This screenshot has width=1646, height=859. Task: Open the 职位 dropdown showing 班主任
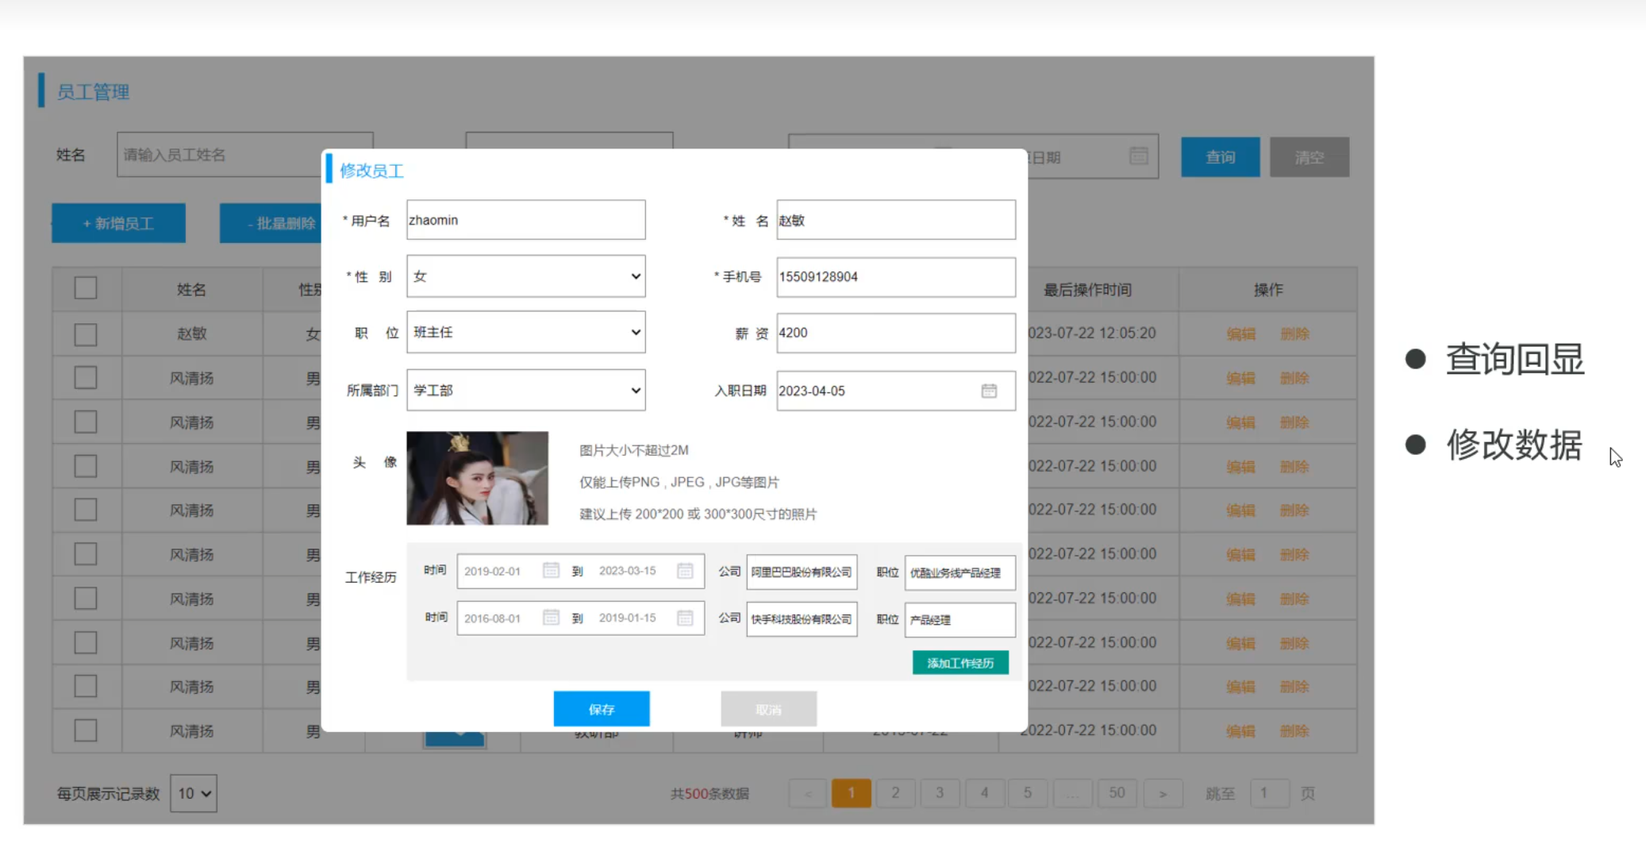pos(525,333)
